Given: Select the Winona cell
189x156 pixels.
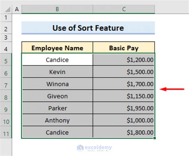Looking at the screenshot, I should coord(57,84).
